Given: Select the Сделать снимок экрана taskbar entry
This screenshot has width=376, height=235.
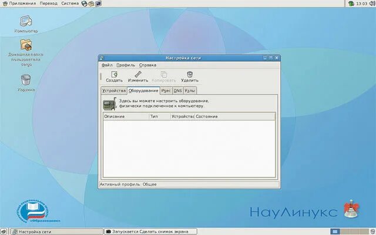Looking at the screenshot, I should 150,231.
